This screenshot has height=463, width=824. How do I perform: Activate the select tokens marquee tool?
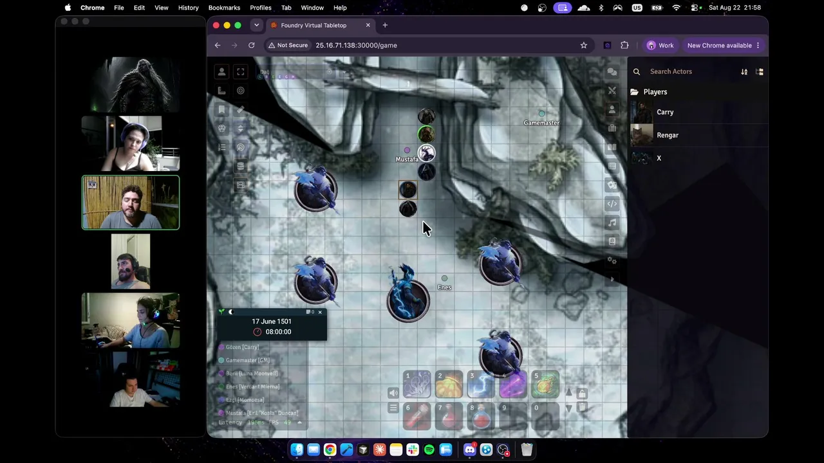click(241, 72)
